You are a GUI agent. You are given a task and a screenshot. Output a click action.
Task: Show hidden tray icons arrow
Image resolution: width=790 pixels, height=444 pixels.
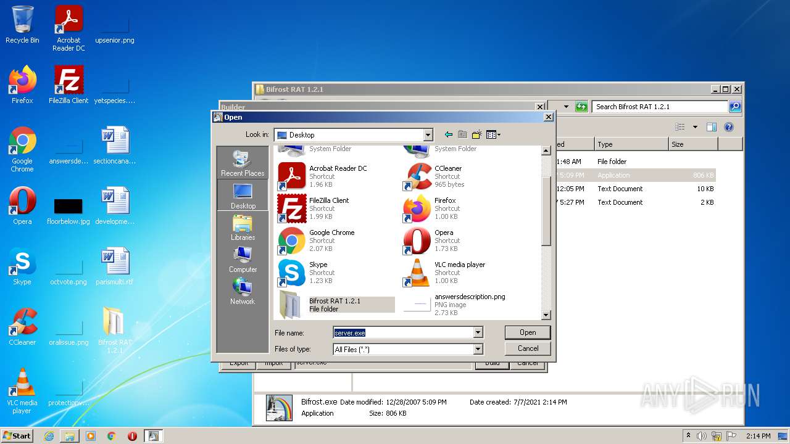pos(689,435)
